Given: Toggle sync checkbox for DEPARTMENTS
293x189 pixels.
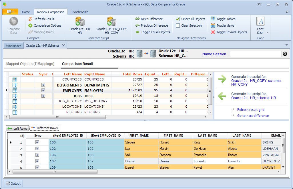Looking at the screenshot, I should 43,85.
